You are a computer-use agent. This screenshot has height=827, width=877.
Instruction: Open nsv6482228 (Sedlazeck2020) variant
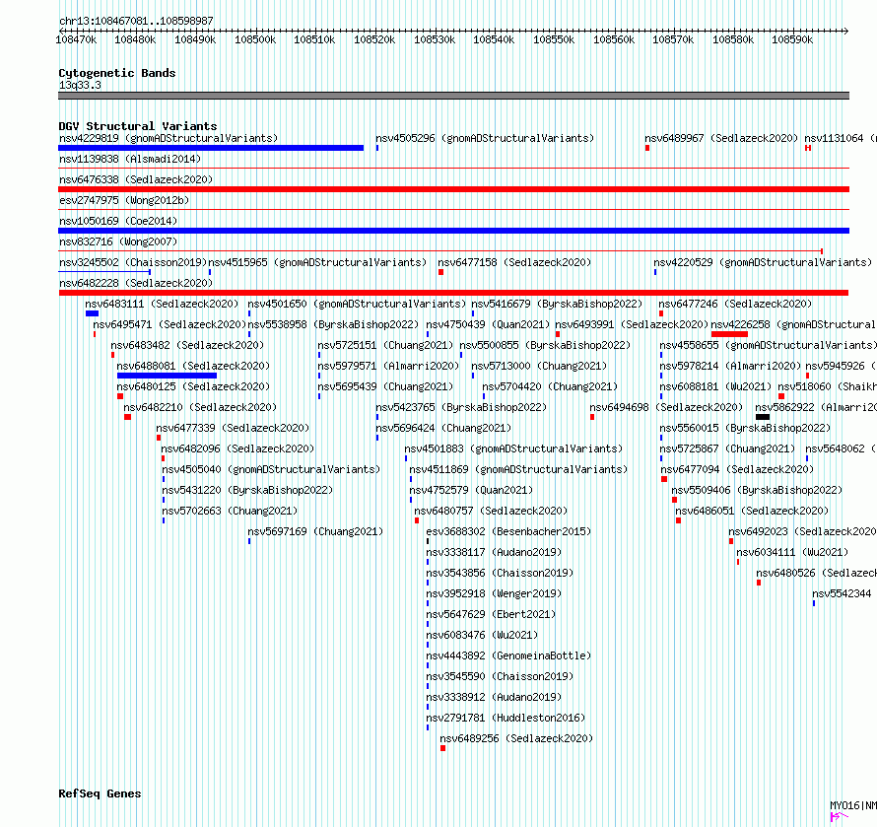coord(136,283)
